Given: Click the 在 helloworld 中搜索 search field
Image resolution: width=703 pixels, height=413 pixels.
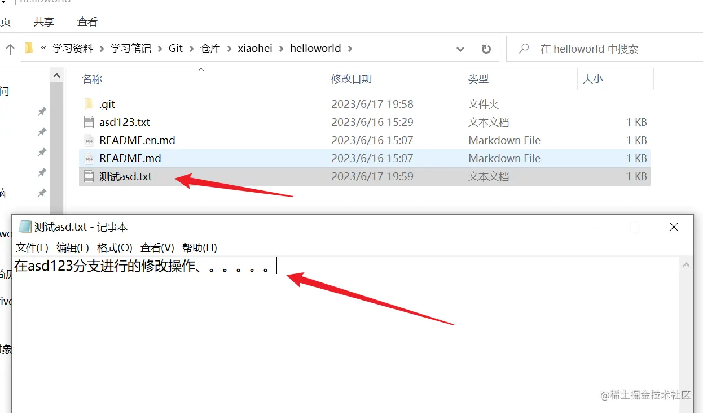Looking at the screenshot, I should point(605,49).
